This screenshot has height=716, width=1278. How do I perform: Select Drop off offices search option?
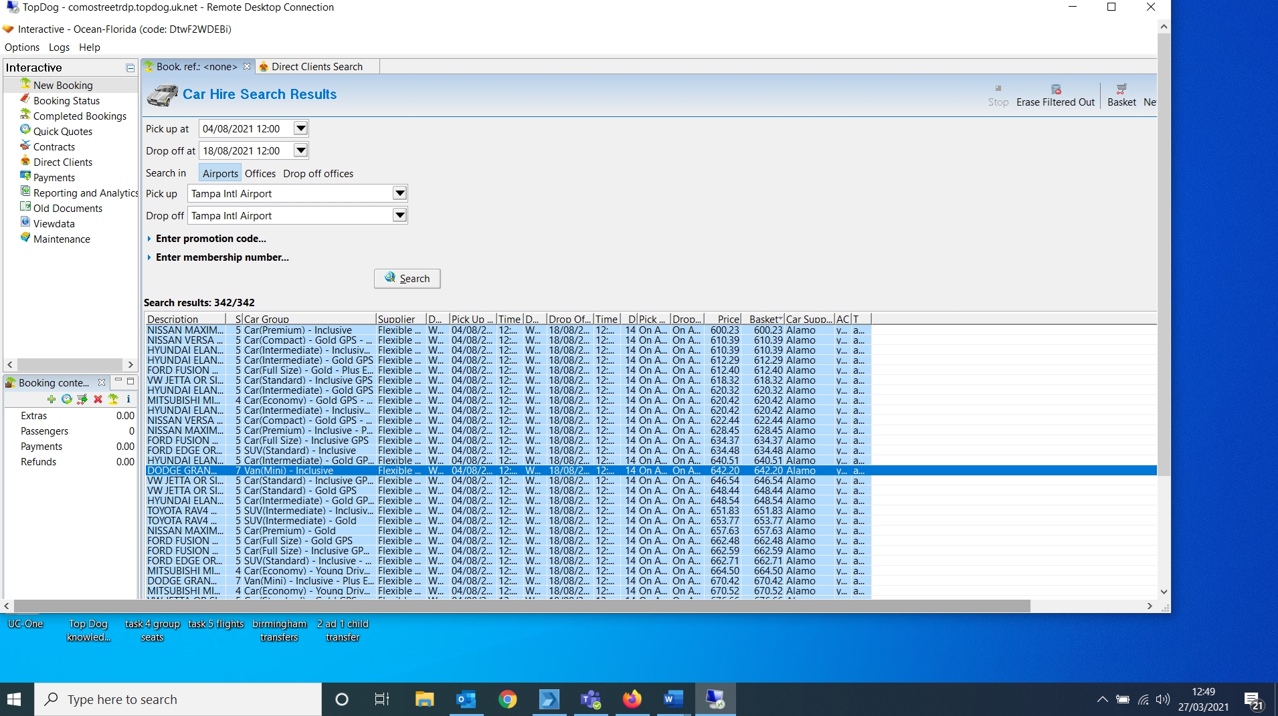coord(318,173)
